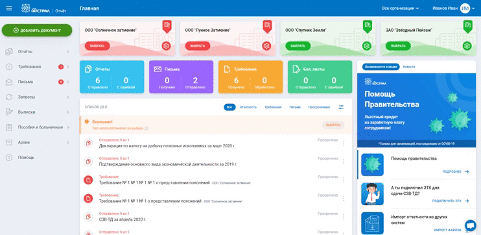This screenshot has width=481, height=235.
Task: Open three-dot menu for СЗВ-ТД April 2020
Action: coord(344,217)
